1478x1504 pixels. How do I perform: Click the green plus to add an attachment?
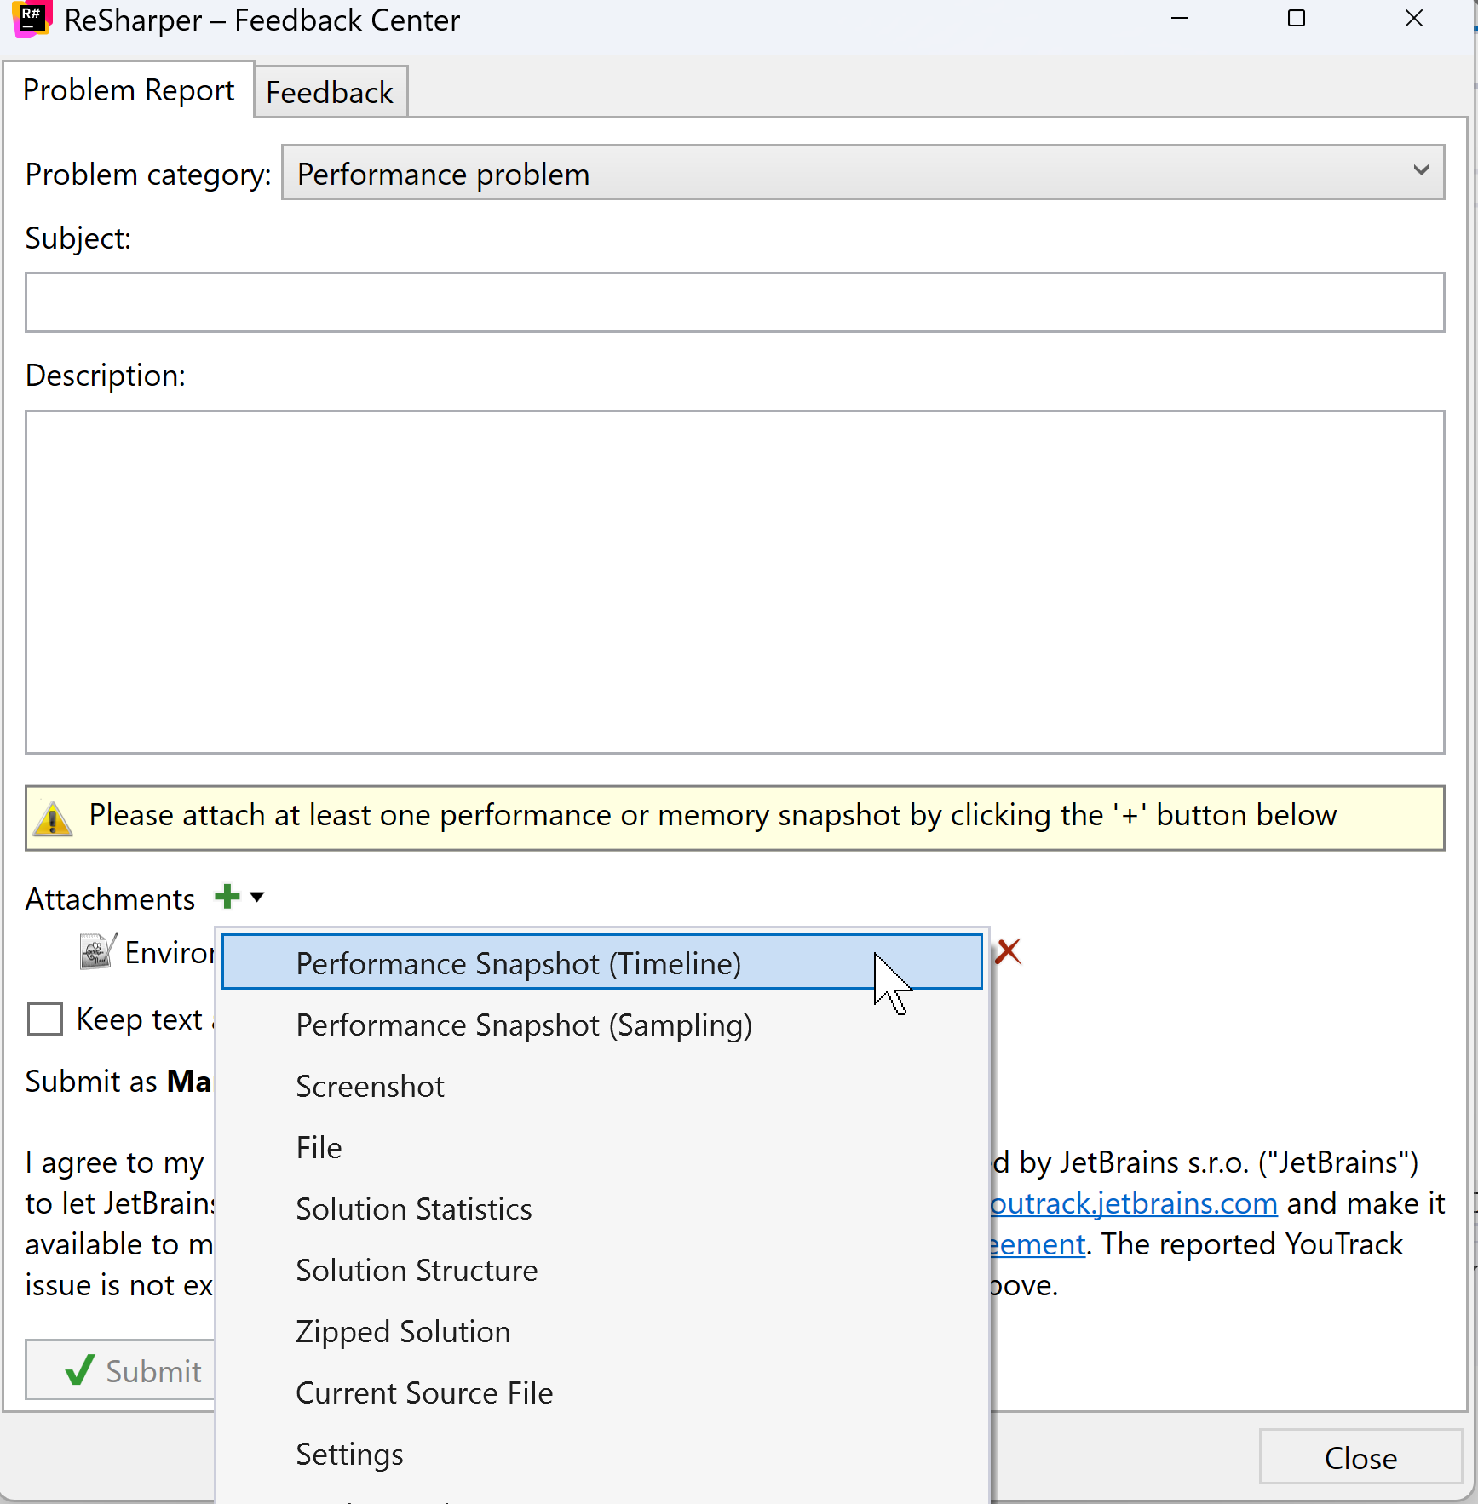tap(226, 897)
